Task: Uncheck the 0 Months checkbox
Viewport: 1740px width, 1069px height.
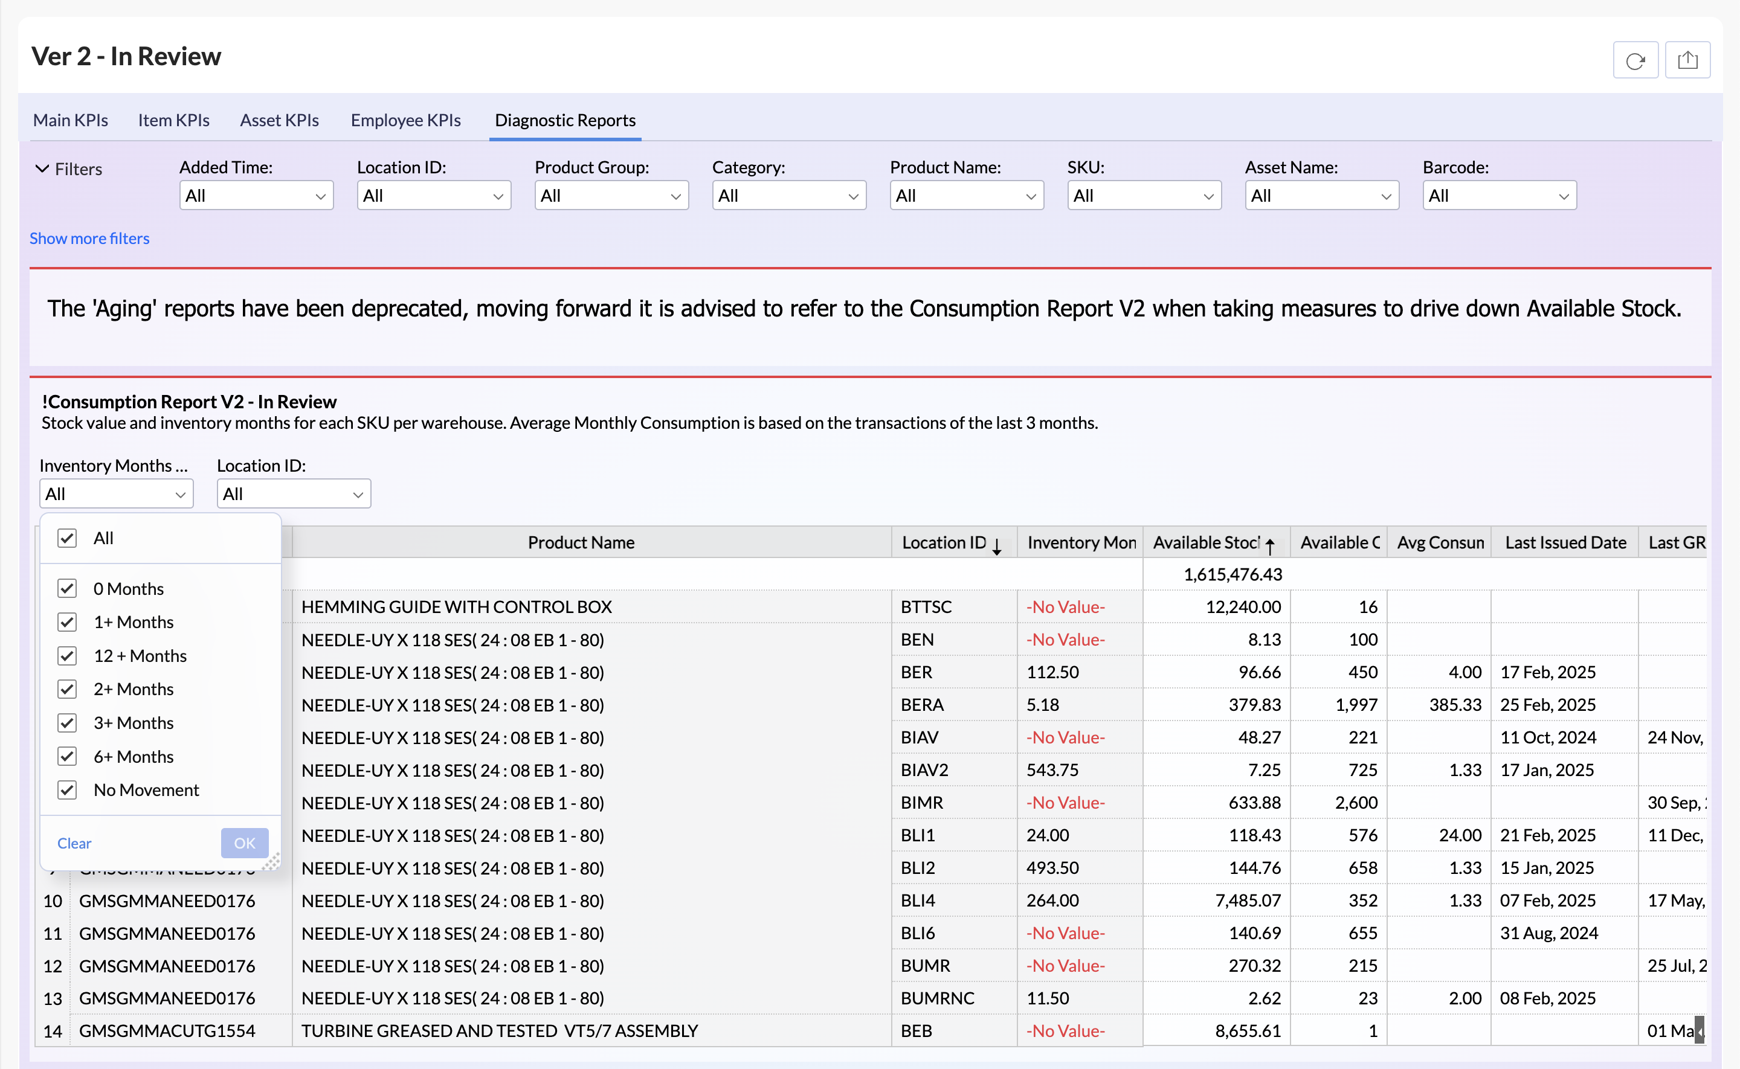Action: coord(67,588)
